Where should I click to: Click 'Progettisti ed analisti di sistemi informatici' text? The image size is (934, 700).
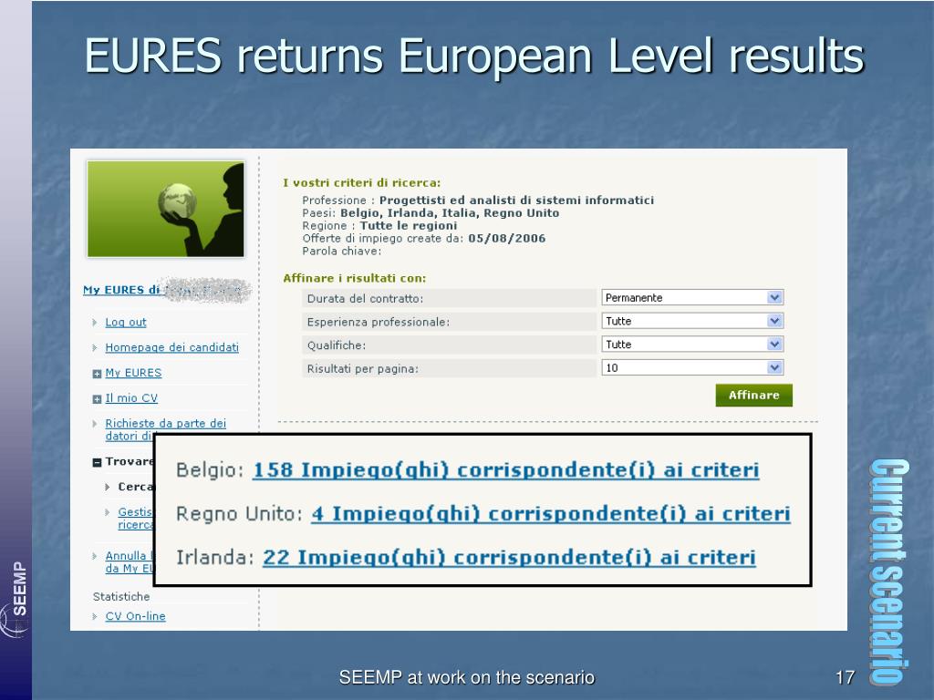coord(516,200)
